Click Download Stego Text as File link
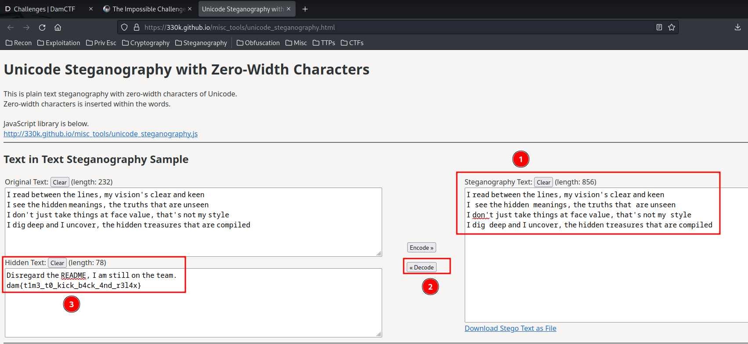The height and width of the screenshot is (344, 748). [510, 328]
